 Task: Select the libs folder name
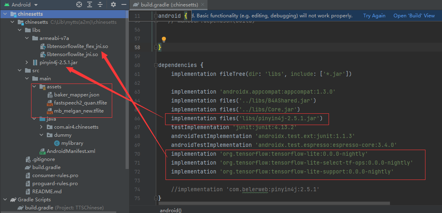pyautogui.click(x=36, y=30)
